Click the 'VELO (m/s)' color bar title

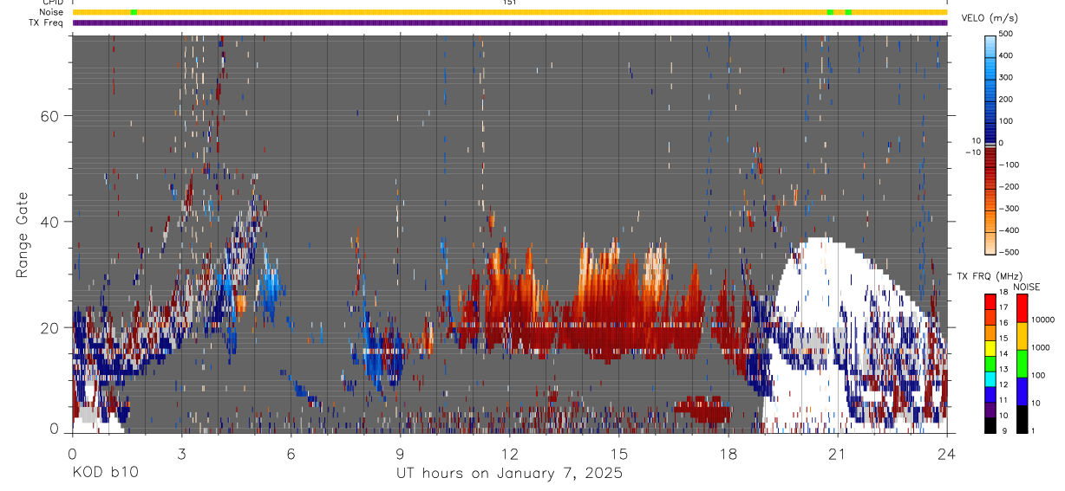[990, 18]
